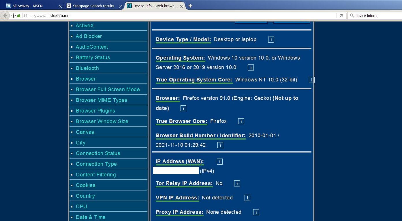Click the 'Windows NT 10.0 (32-bit)' value
402x221 pixels.
click(266, 80)
